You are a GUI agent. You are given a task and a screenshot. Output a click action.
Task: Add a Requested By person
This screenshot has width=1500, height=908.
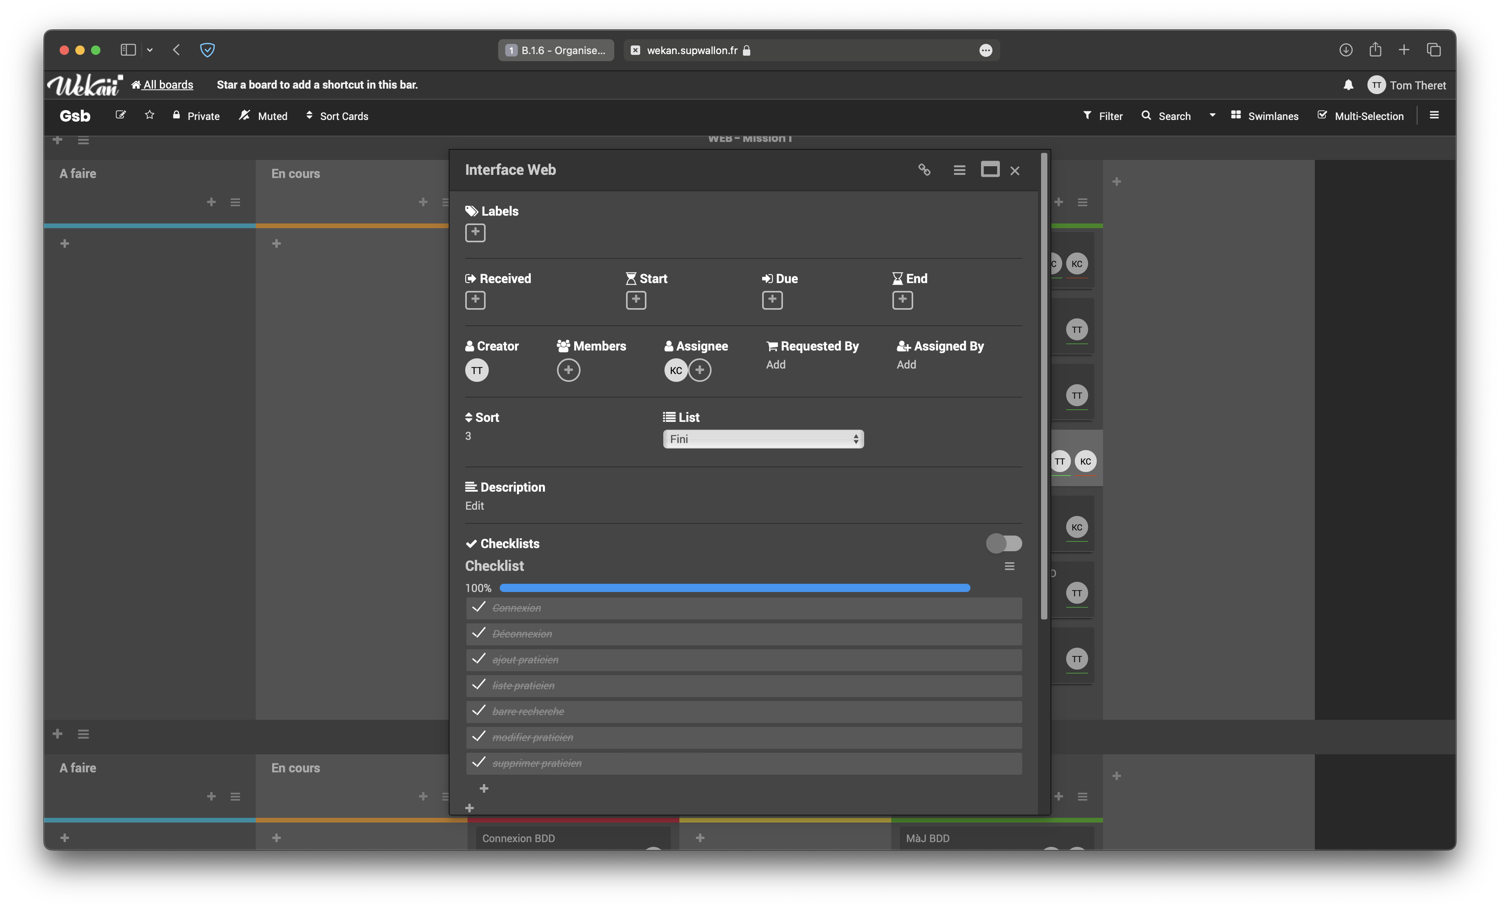[775, 365]
